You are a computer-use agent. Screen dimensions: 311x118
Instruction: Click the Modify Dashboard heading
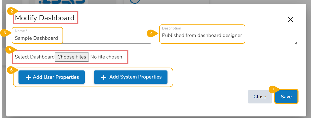pyautogui.click(x=45, y=18)
